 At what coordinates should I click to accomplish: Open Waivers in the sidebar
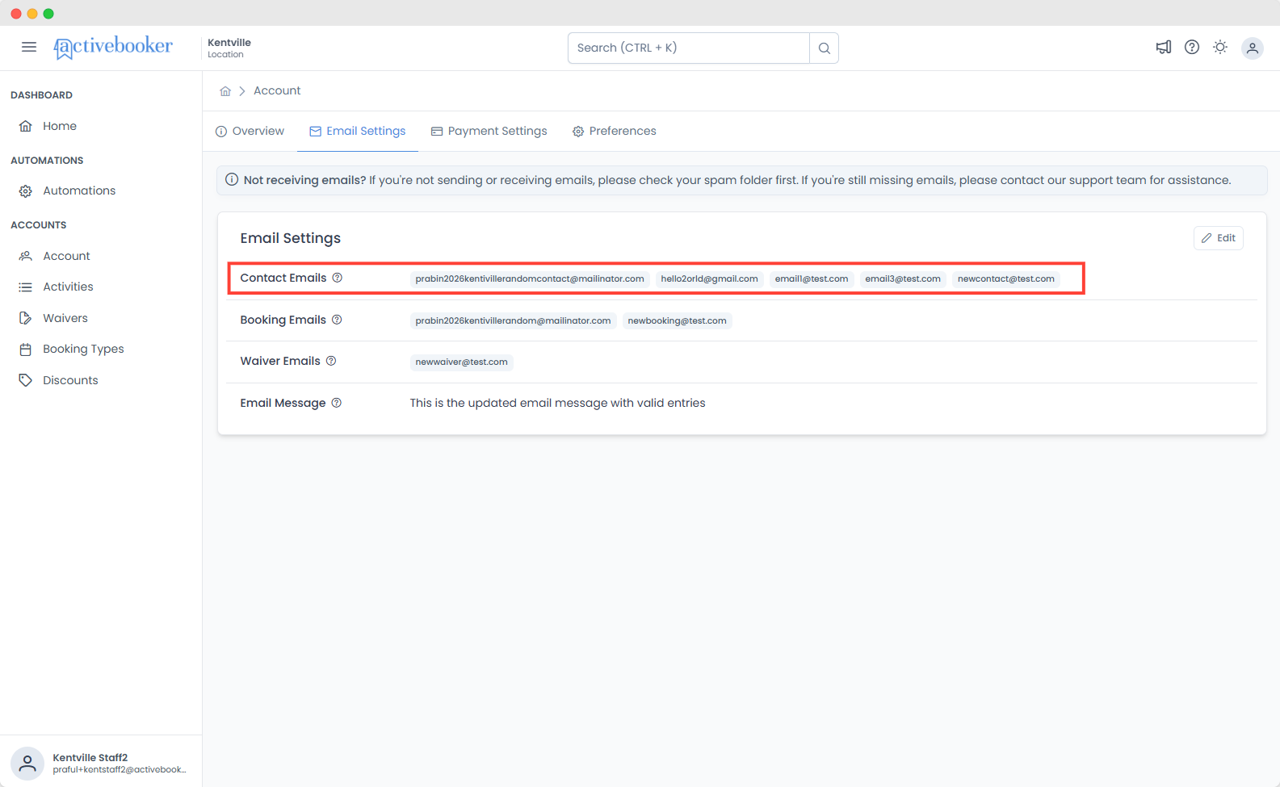coord(65,318)
